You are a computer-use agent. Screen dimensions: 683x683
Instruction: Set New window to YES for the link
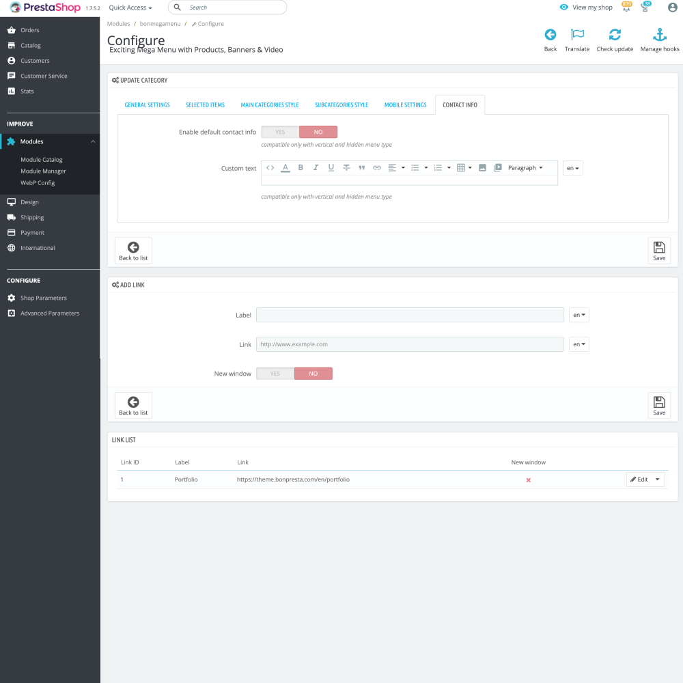pos(275,373)
